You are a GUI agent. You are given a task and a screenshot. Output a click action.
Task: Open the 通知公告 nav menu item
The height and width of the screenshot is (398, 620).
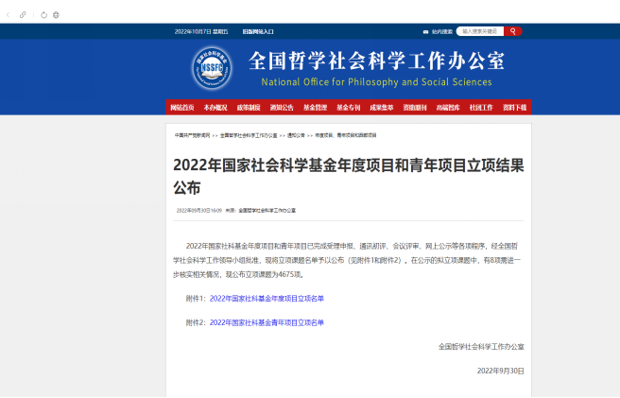point(282,108)
